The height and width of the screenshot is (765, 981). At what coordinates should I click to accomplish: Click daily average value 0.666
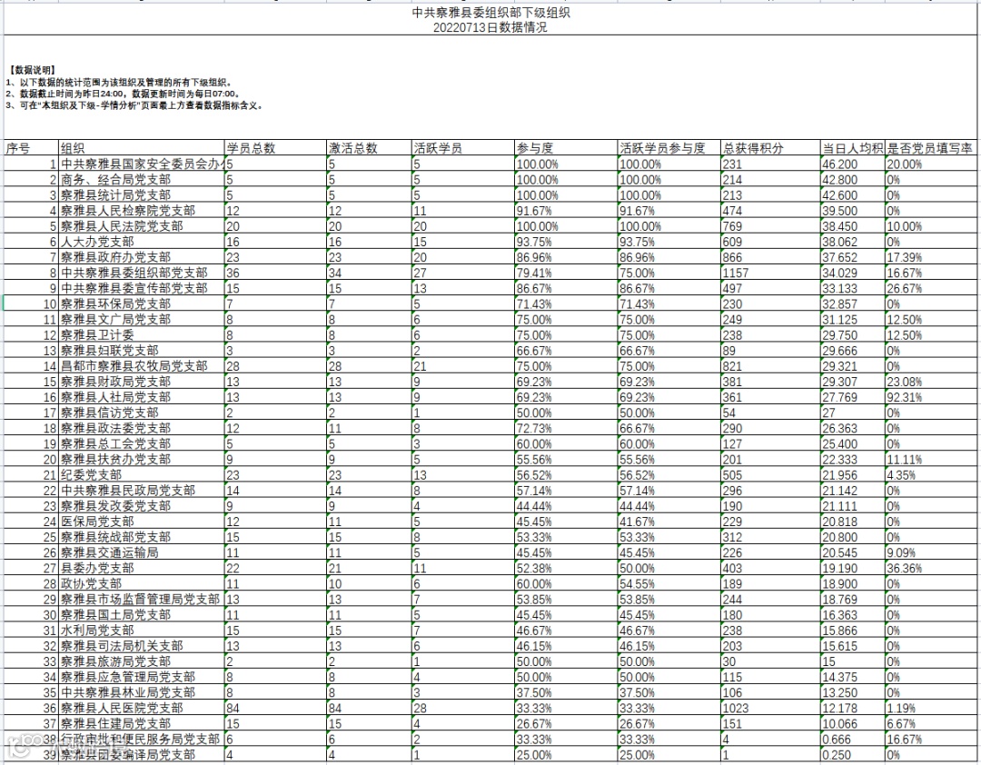[853, 740]
